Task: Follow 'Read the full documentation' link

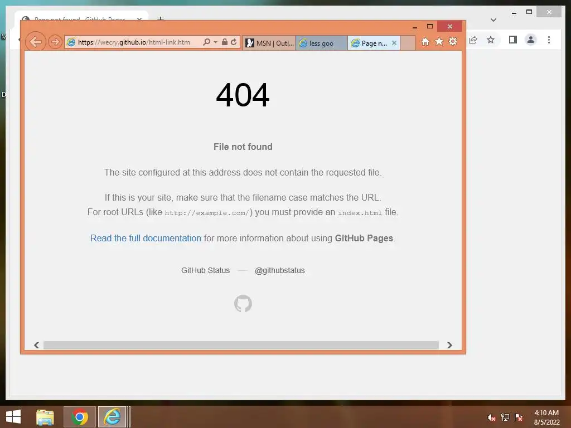Action: pos(146,238)
